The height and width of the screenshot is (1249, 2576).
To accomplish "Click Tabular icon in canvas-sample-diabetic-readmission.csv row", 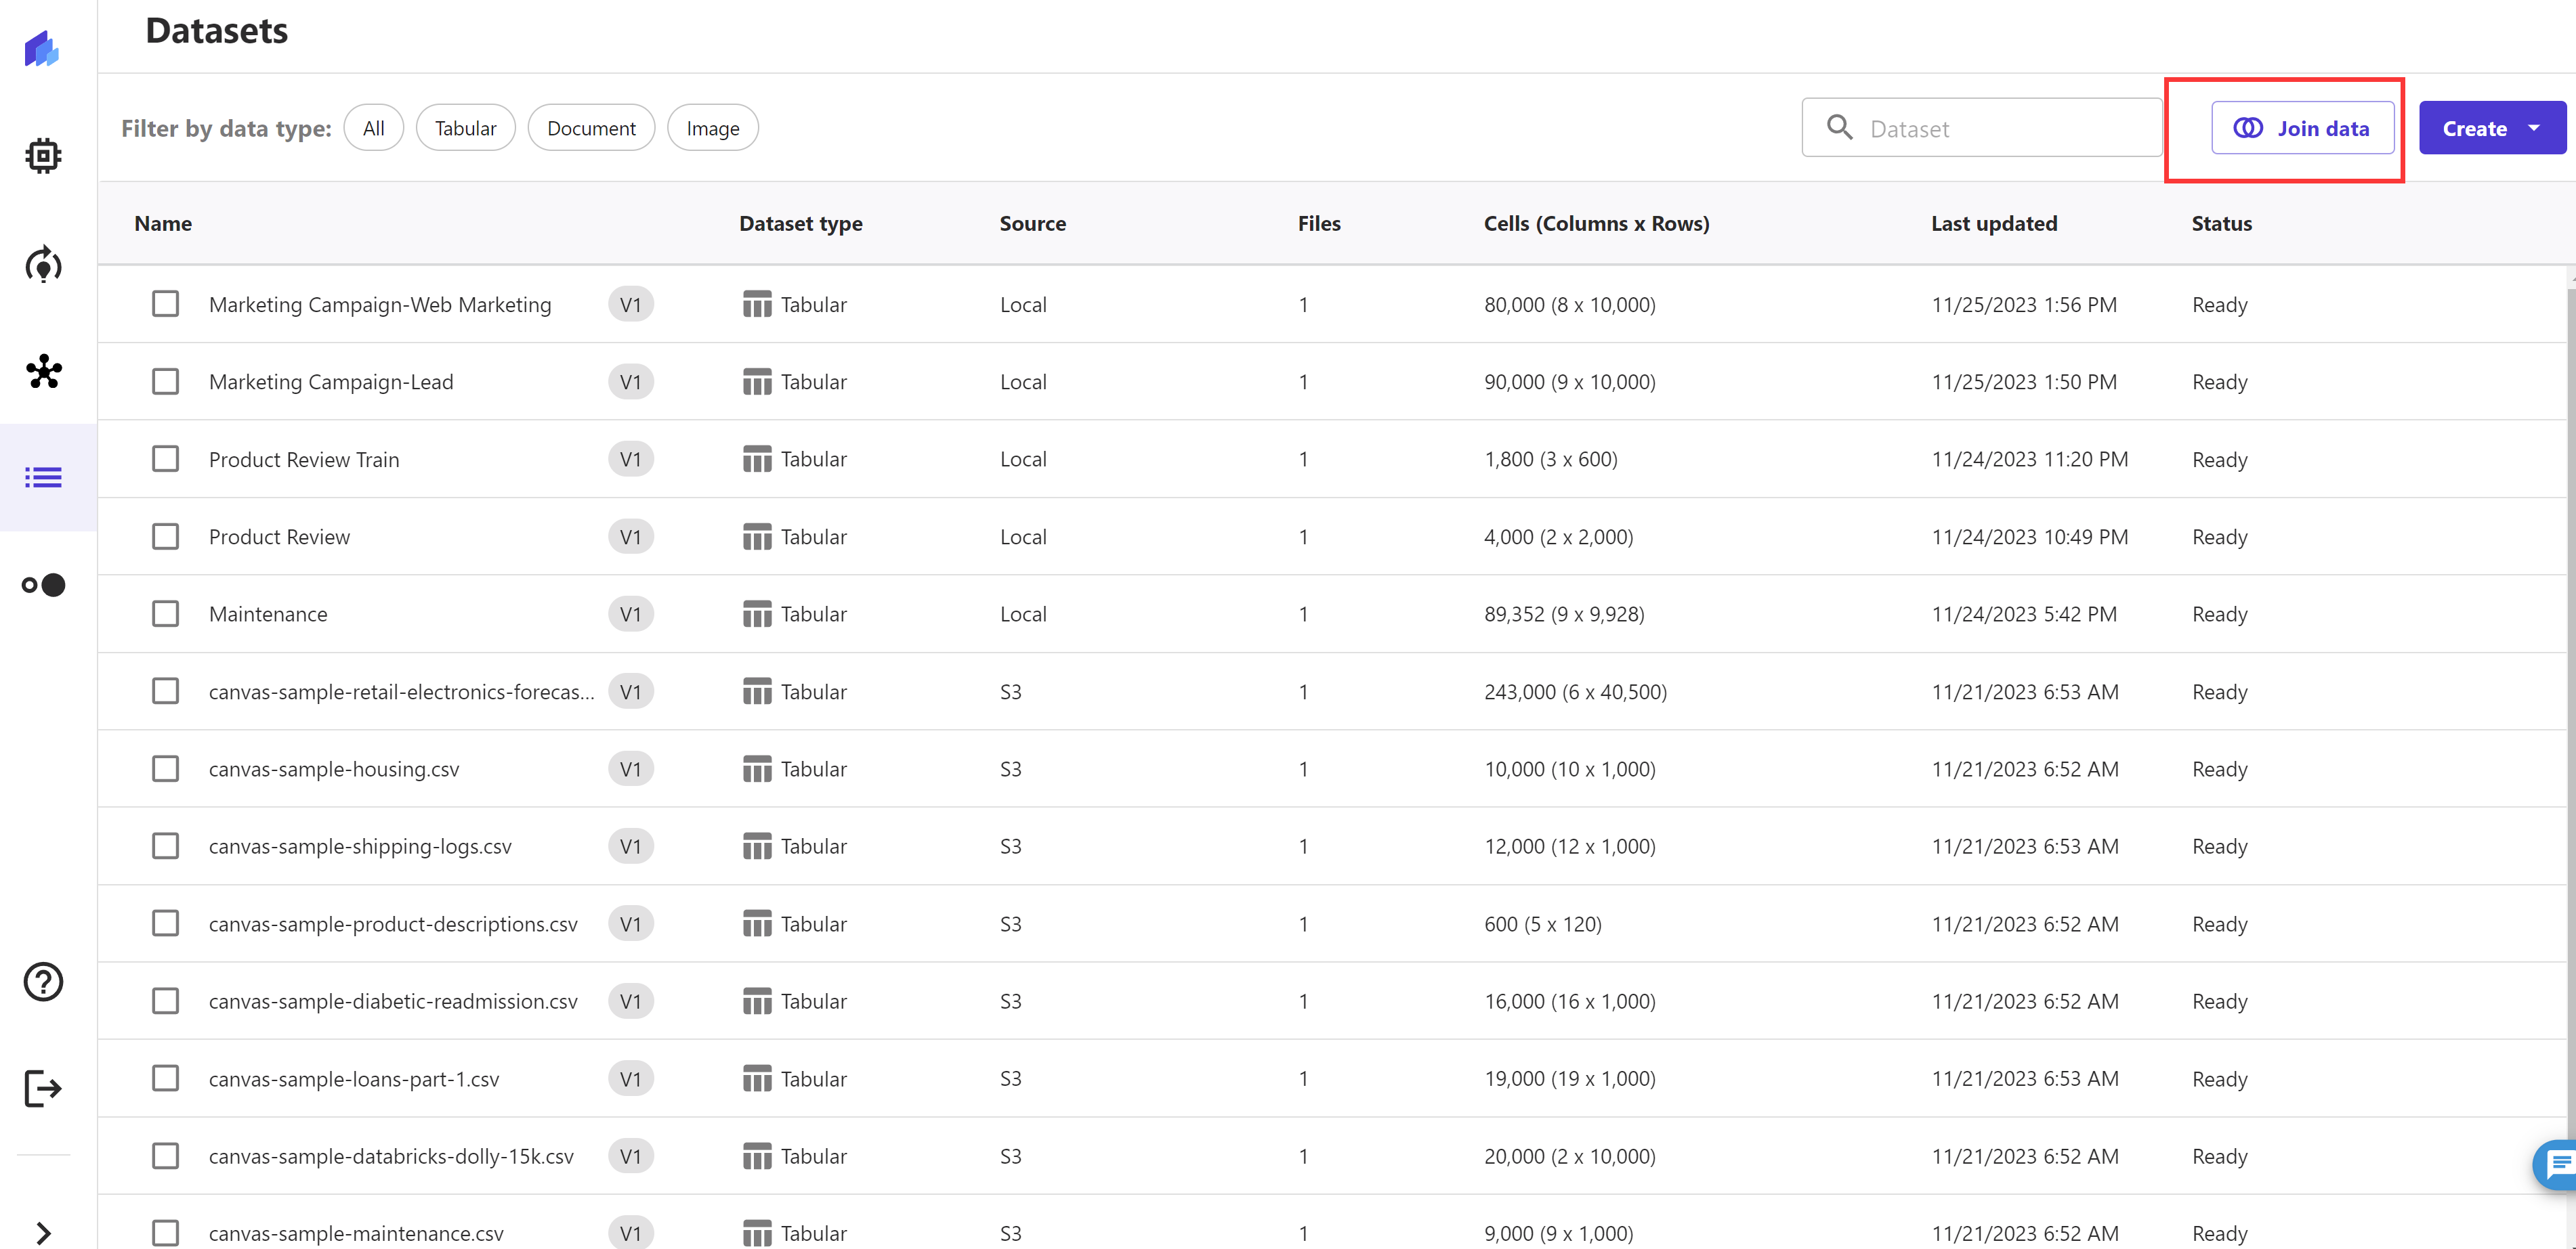I will coord(757,1001).
